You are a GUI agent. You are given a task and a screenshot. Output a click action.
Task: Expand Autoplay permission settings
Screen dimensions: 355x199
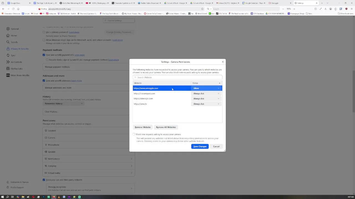pos(89,166)
